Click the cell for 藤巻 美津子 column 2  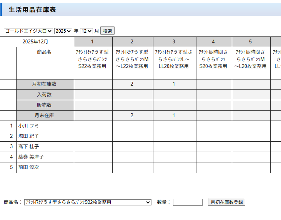[133, 157]
